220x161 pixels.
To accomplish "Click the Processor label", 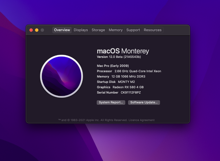I will pyautogui.click(x=105, y=71).
